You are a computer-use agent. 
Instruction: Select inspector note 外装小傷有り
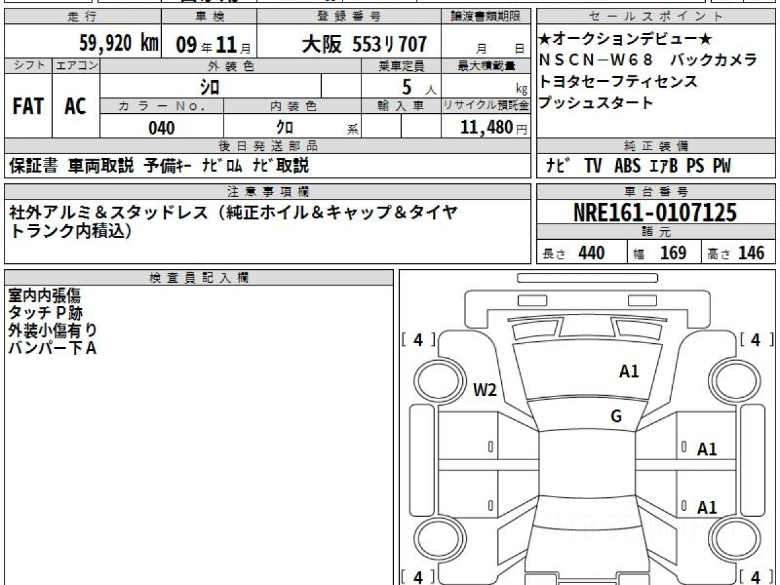pyautogui.click(x=53, y=330)
